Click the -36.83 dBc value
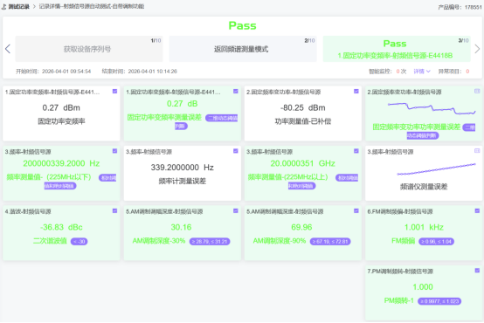The image size is (484, 323). pos(61,227)
